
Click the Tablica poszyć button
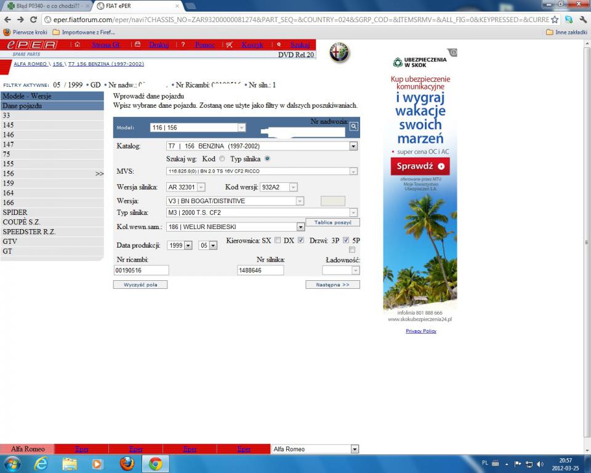pos(332,222)
